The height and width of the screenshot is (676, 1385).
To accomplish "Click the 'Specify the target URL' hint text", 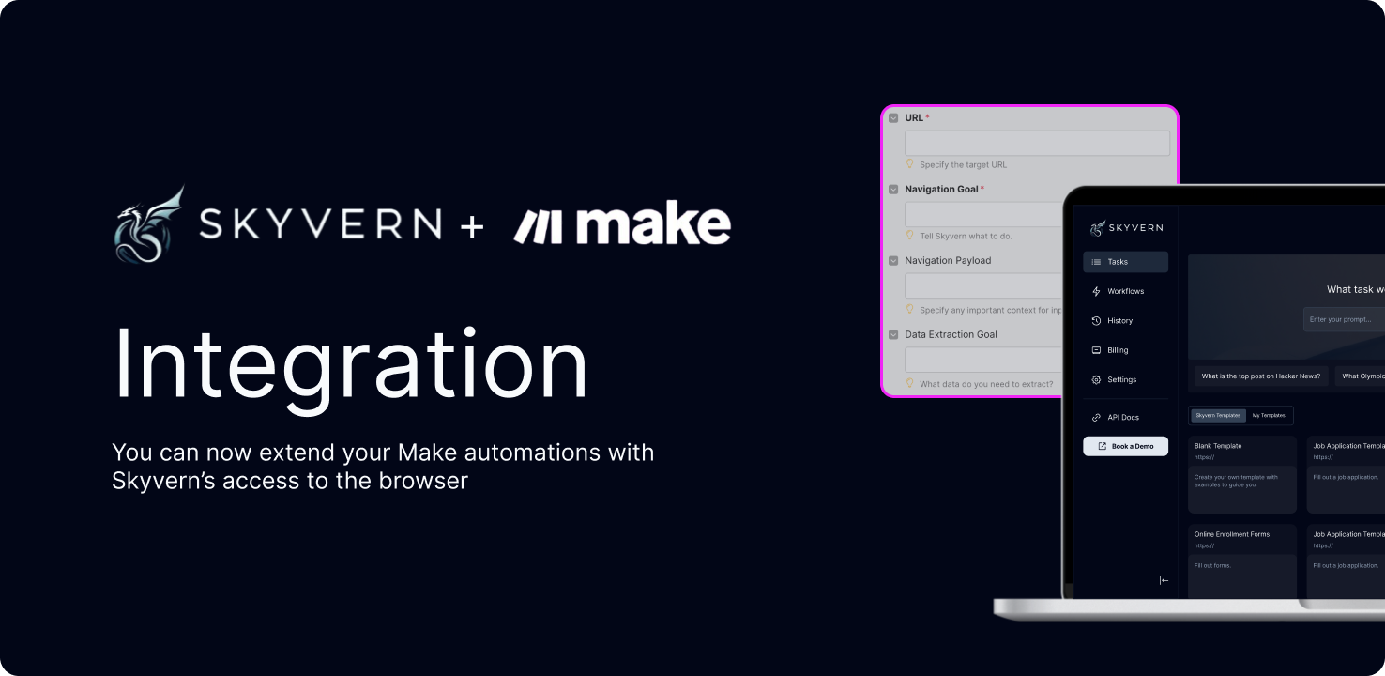I will (963, 164).
